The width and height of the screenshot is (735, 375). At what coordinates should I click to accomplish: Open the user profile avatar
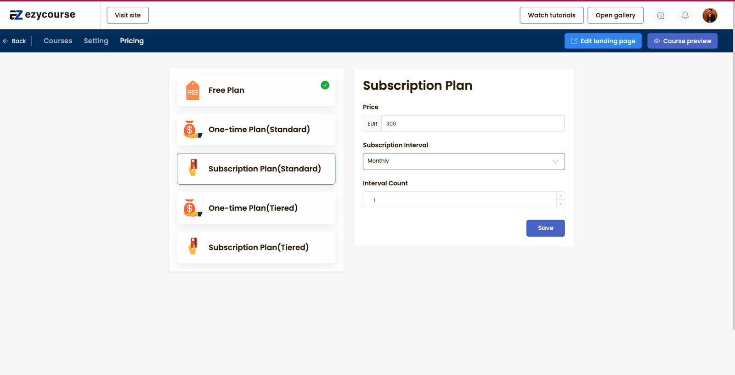709,16
